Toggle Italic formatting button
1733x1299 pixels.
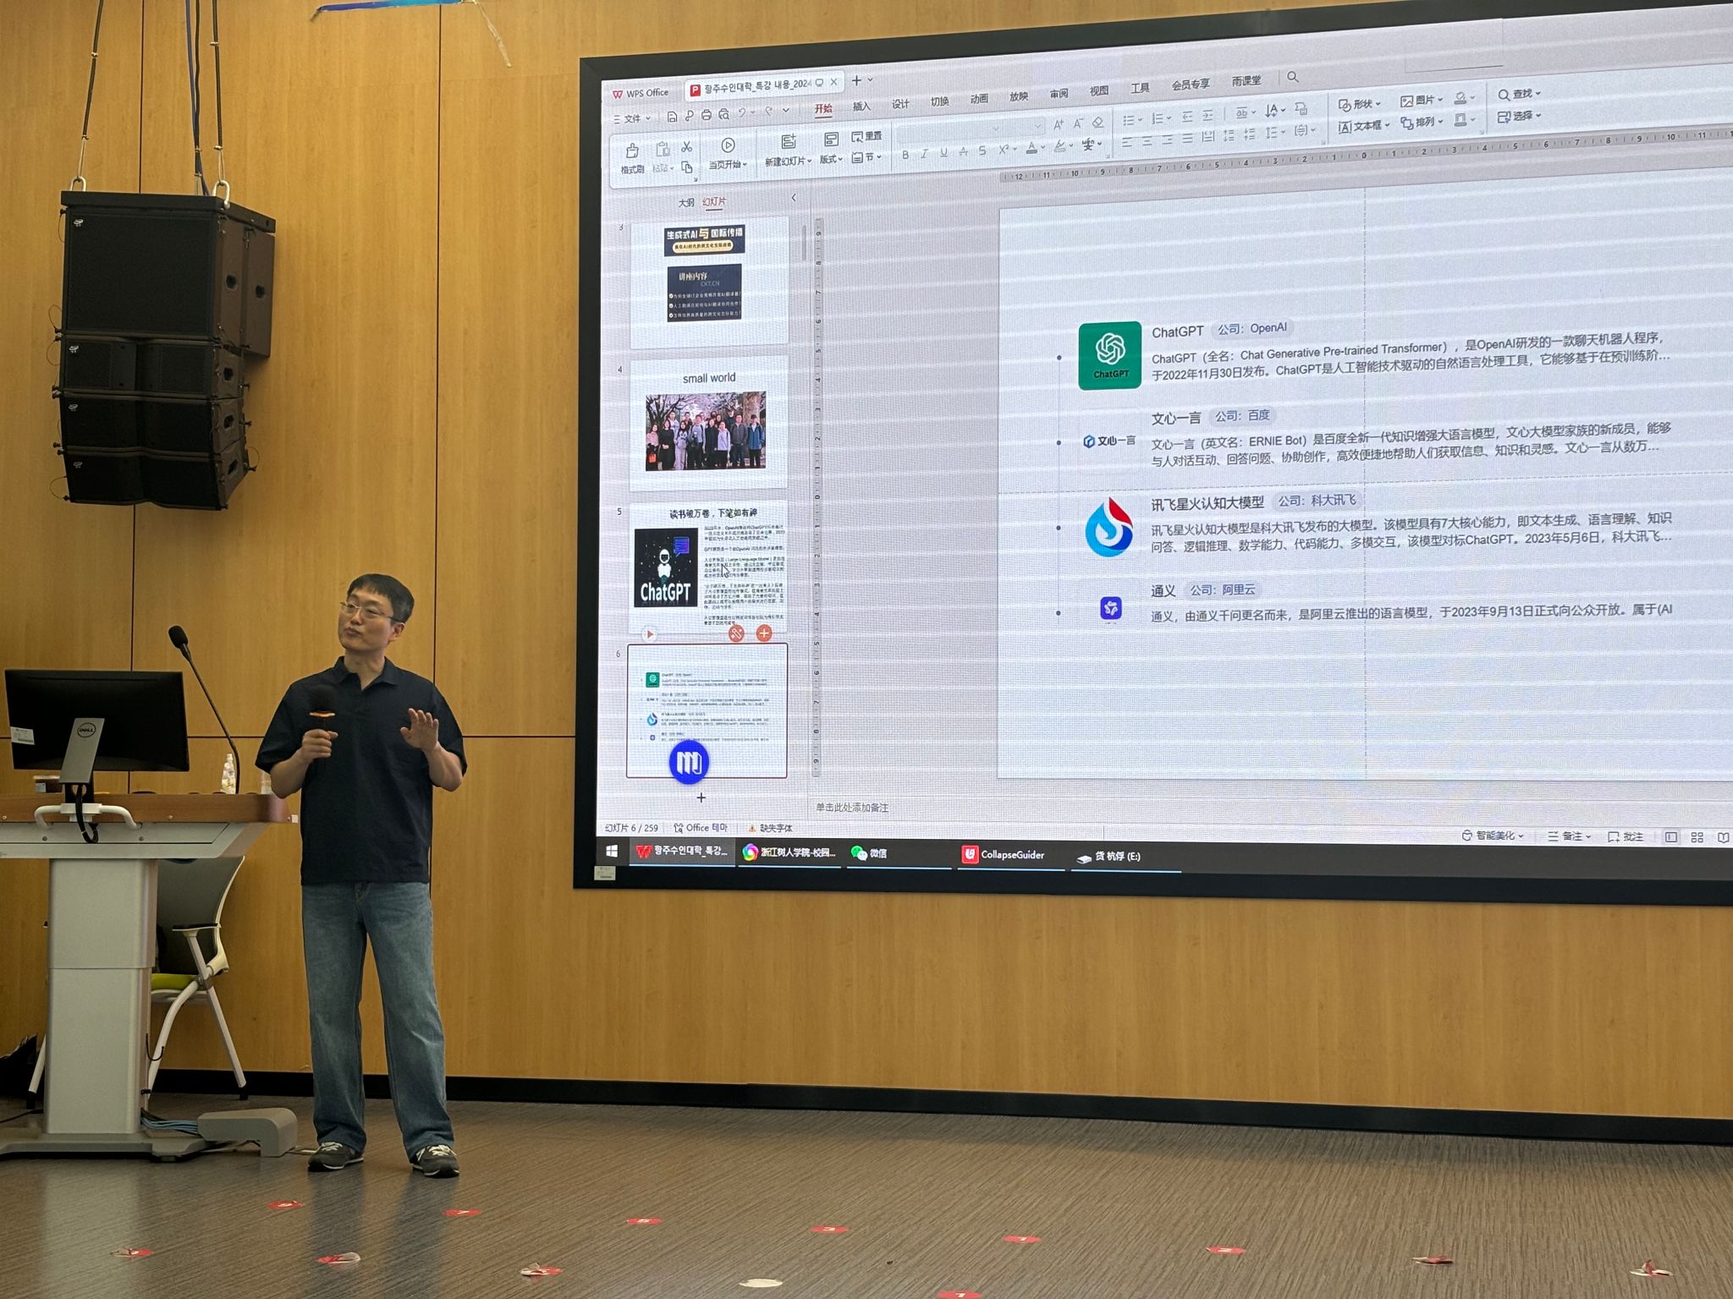(924, 154)
